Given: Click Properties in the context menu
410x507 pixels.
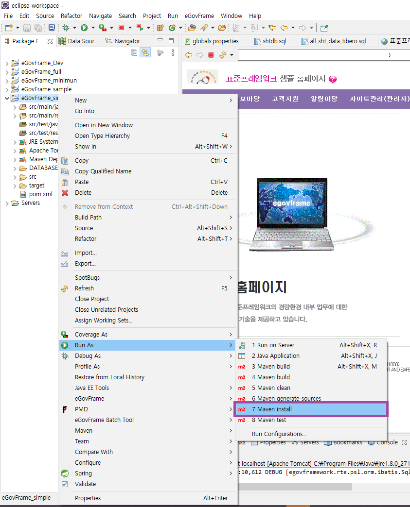Looking at the screenshot, I should click(148, 498).
